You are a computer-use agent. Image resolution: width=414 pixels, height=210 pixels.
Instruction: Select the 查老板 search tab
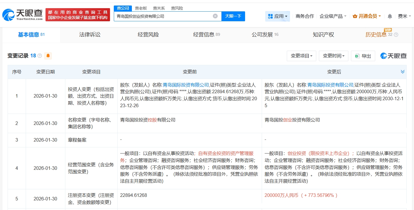click(x=141, y=8)
